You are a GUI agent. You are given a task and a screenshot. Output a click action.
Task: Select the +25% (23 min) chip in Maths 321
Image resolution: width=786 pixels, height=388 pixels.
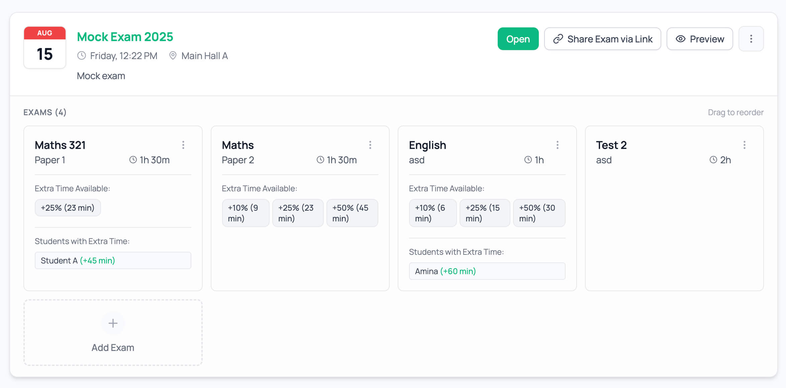tap(68, 208)
